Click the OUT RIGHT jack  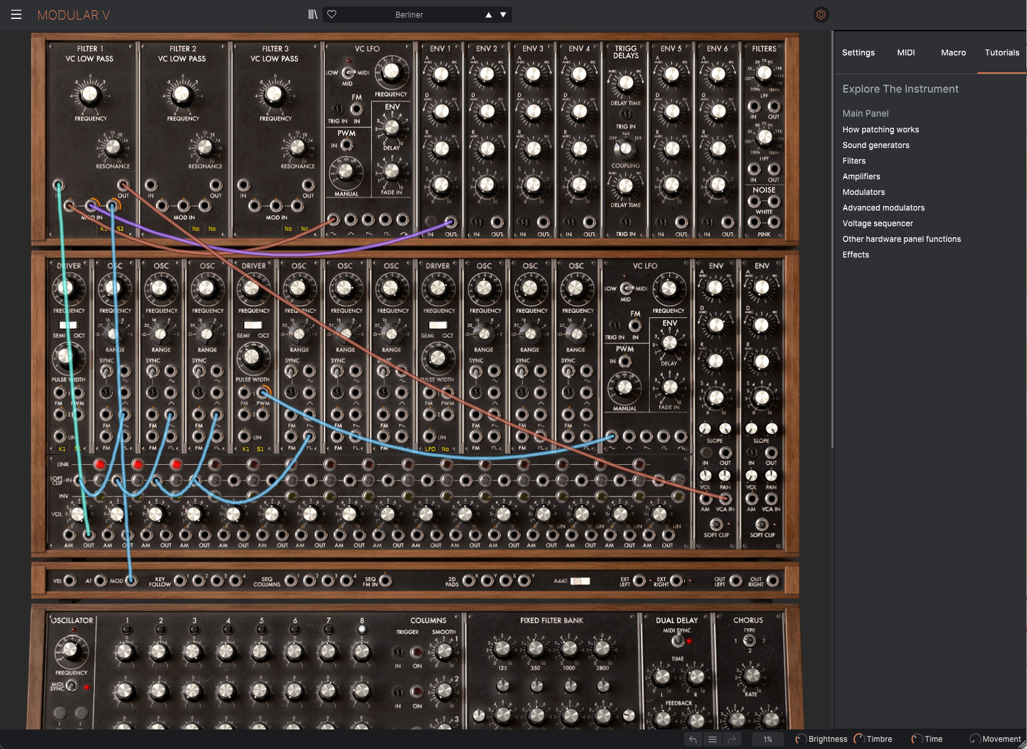click(773, 580)
